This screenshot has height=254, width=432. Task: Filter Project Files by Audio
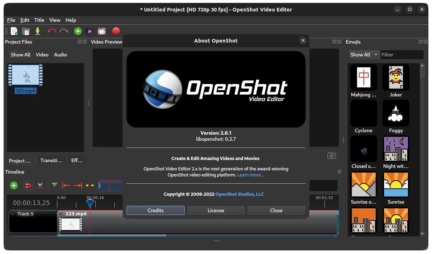61,55
